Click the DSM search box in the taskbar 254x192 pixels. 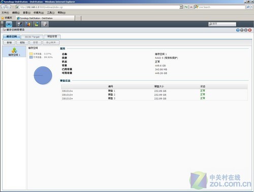[223, 24]
